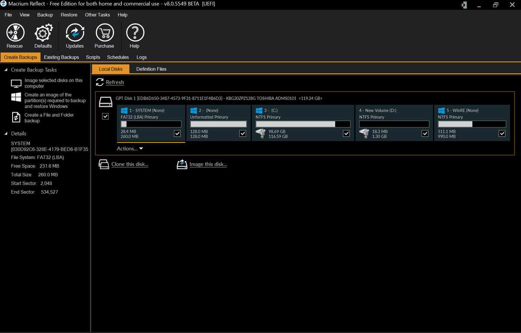The height and width of the screenshot is (333, 521).
Task: Collapse the Create Backup Tasks section
Action: click(x=5, y=69)
